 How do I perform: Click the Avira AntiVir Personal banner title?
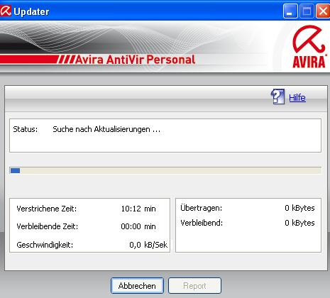coord(136,60)
